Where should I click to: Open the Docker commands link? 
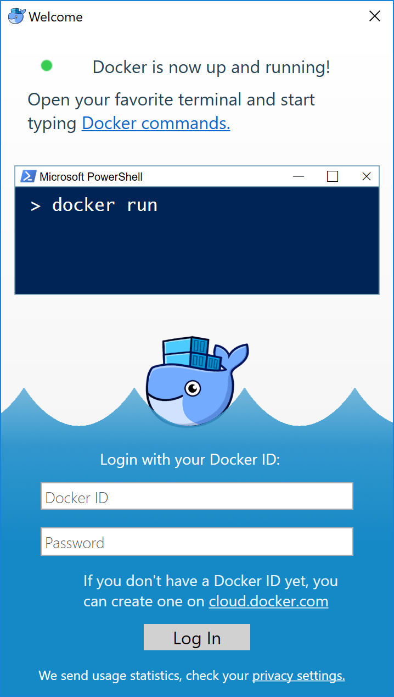(x=156, y=123)
